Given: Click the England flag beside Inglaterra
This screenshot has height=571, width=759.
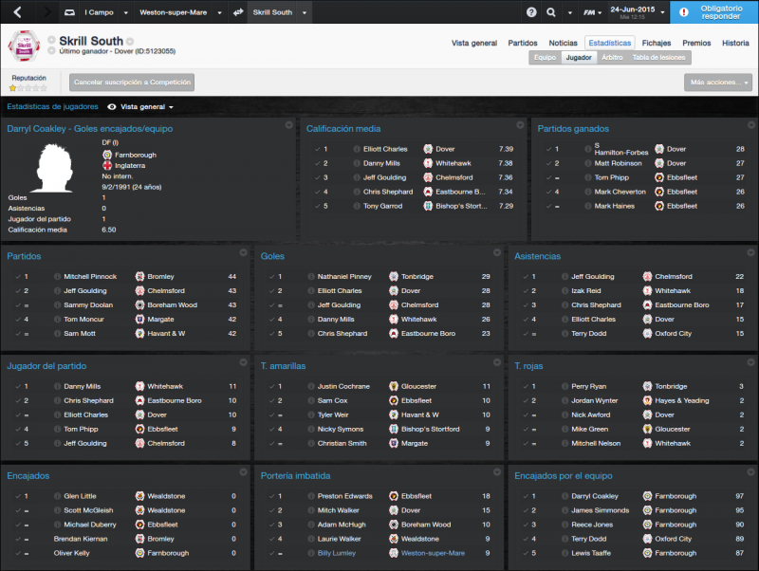Looking at the screenshot, I should pos(107,165).
